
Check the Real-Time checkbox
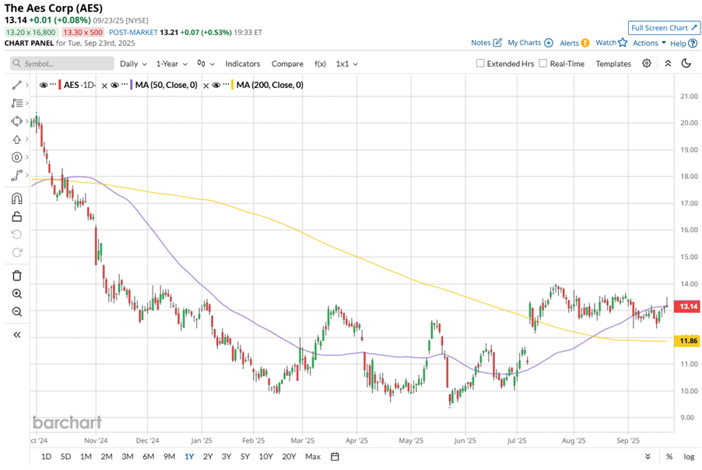pos(543,64)
